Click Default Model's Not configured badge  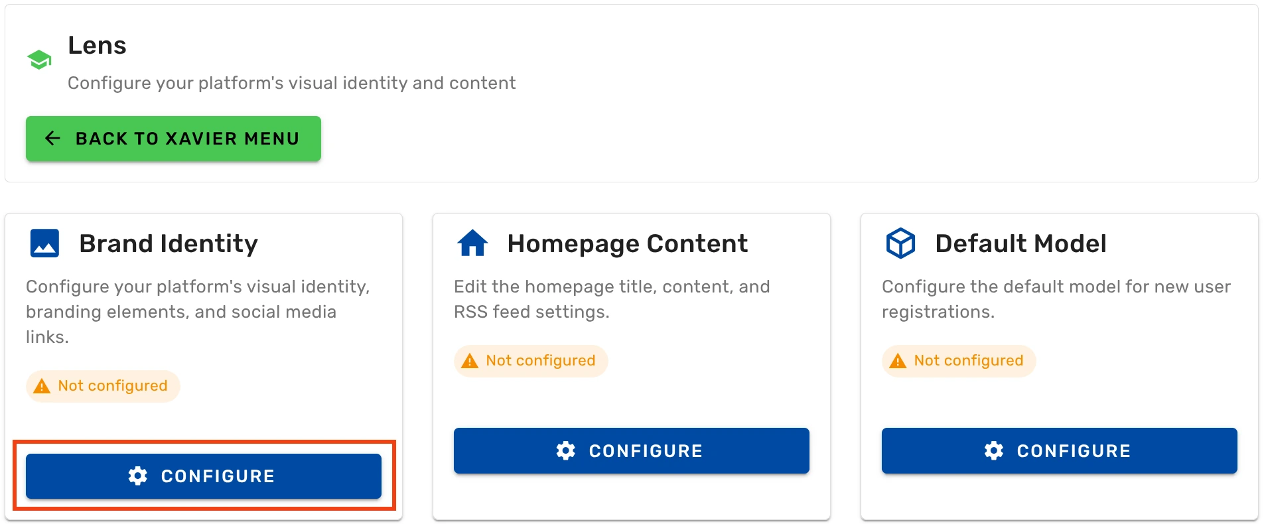click(x=958, y=360)
